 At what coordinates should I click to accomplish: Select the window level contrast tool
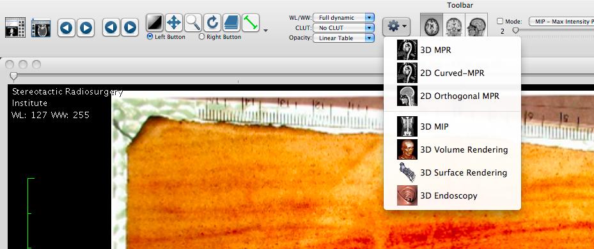click(x=155, y=23)
